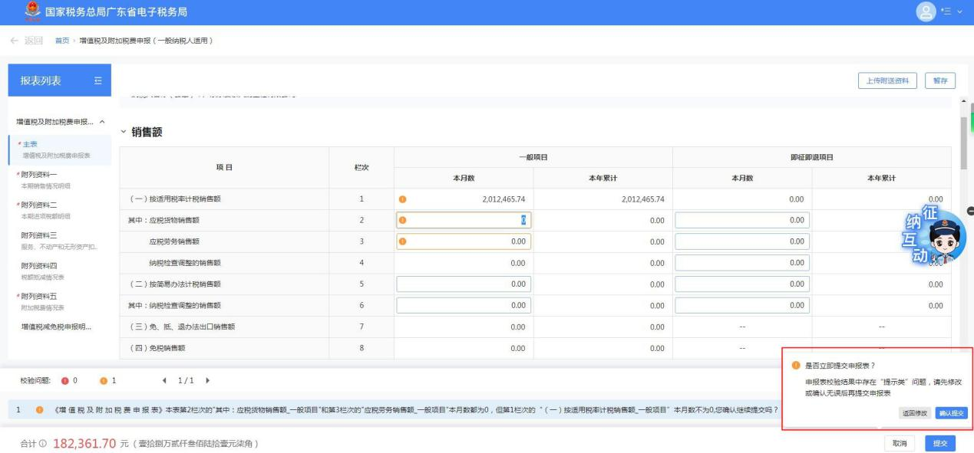
Task: Click 返回修改 in the confirmation popup
Action: (914, 413)
